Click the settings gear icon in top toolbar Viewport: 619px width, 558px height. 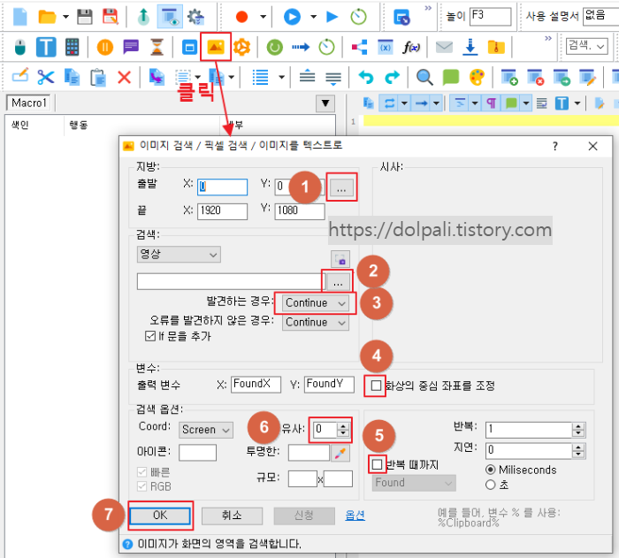[195, 17]
